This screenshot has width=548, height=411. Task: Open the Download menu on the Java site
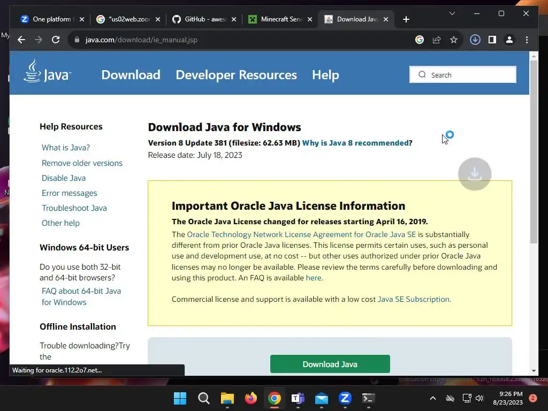[131, 75]
